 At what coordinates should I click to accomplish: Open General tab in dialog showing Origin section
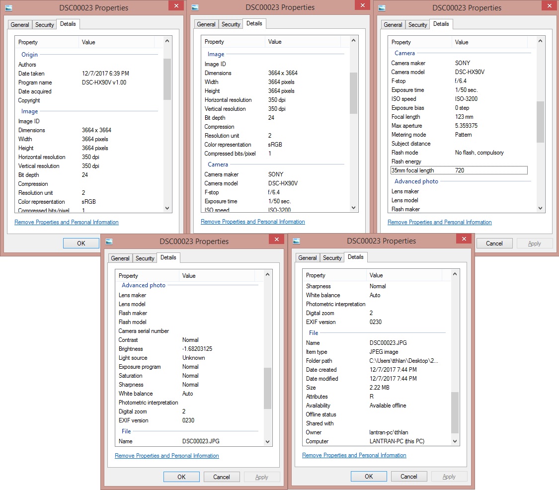click(x=20, y=25)
